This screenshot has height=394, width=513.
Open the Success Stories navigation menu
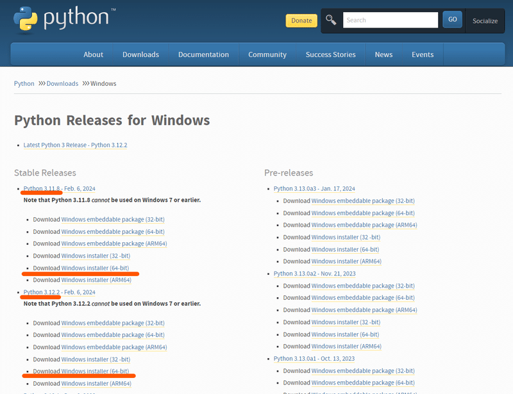coord(330,54)
